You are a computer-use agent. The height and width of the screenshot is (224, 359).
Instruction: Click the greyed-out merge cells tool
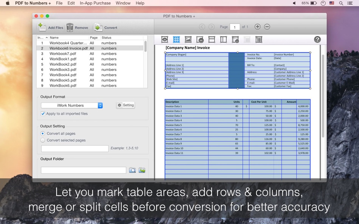pos(247,40)
